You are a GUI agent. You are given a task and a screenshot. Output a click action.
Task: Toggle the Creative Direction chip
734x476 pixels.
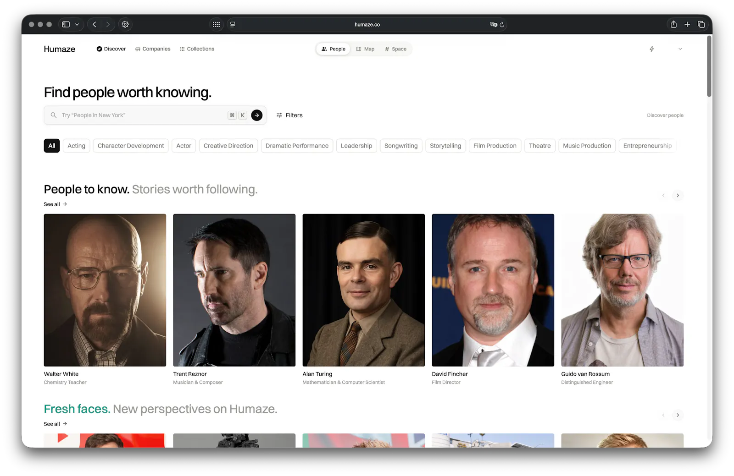click(x=228, y=146)
